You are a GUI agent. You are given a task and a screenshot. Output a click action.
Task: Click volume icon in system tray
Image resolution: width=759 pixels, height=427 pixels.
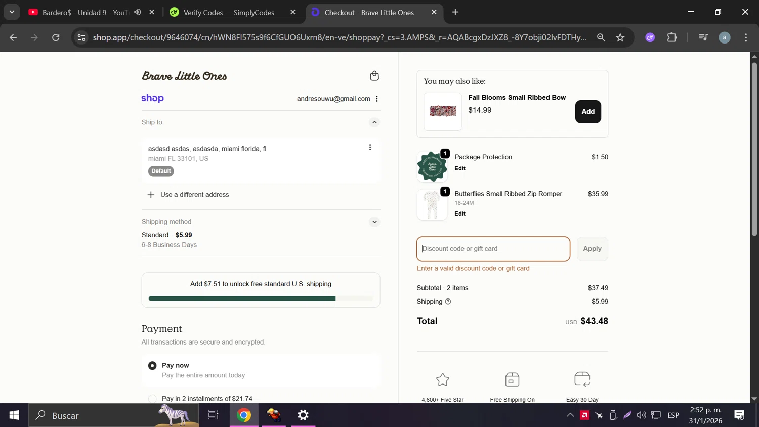(641, 415)
